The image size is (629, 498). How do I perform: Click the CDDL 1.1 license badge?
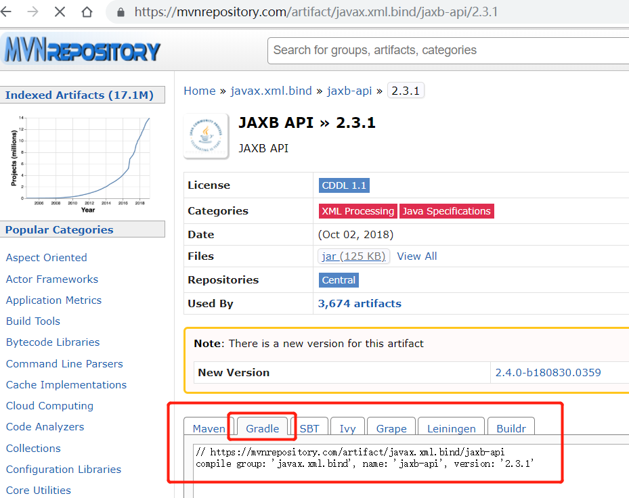pyautogui.click(x=344, y=185)
